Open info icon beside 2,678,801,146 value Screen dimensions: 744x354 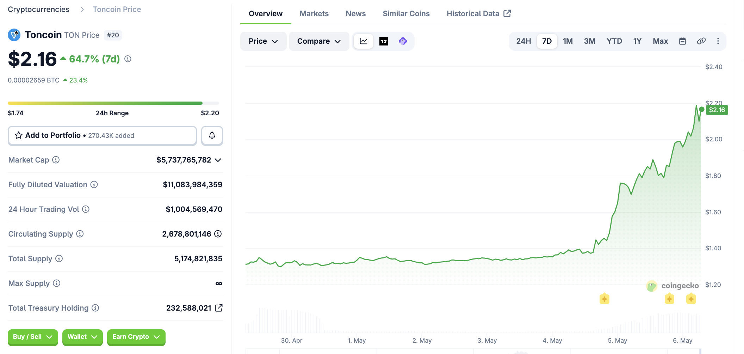pos(218,234)
